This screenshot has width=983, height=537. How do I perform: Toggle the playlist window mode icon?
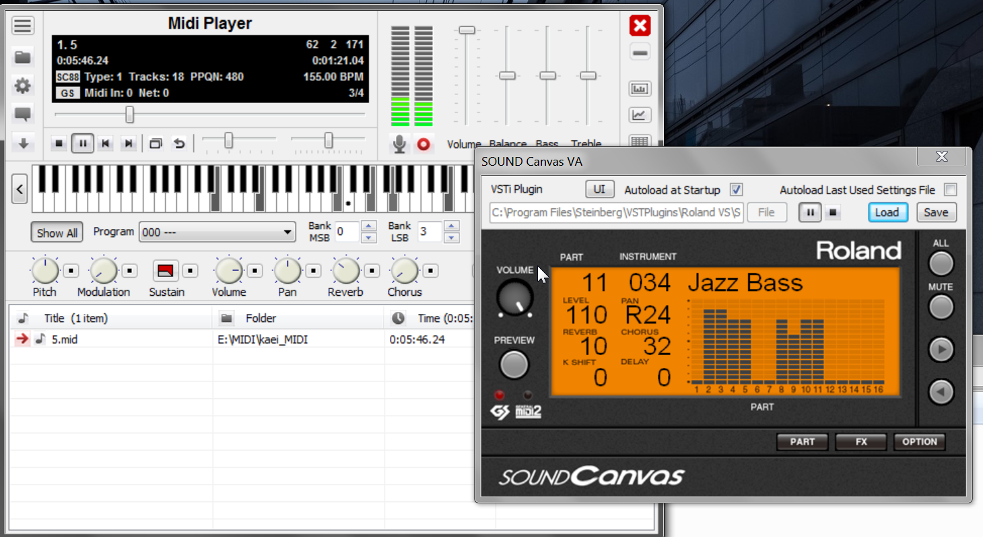[156, 144]
